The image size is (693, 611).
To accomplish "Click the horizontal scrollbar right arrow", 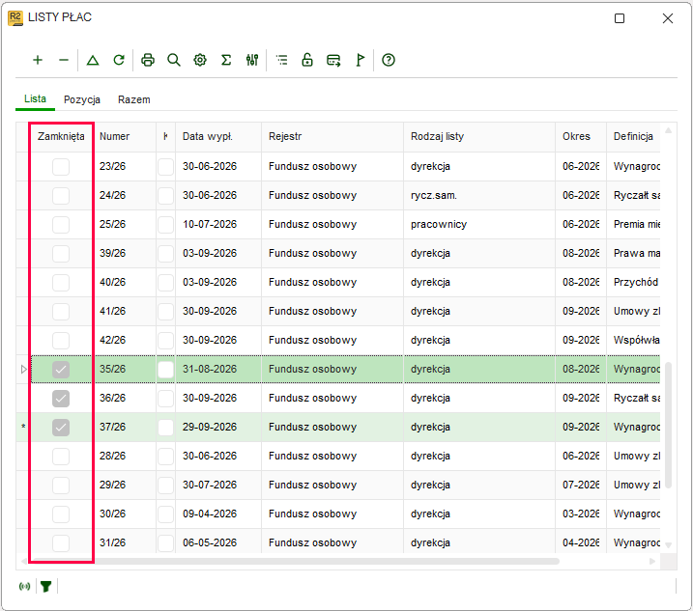I will tap(652, 561).
